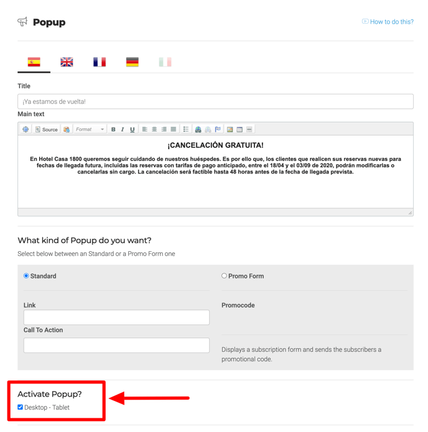428x432 pixels.
Task: Switch to the English flag tab
Action: click(x=67, y=62)
